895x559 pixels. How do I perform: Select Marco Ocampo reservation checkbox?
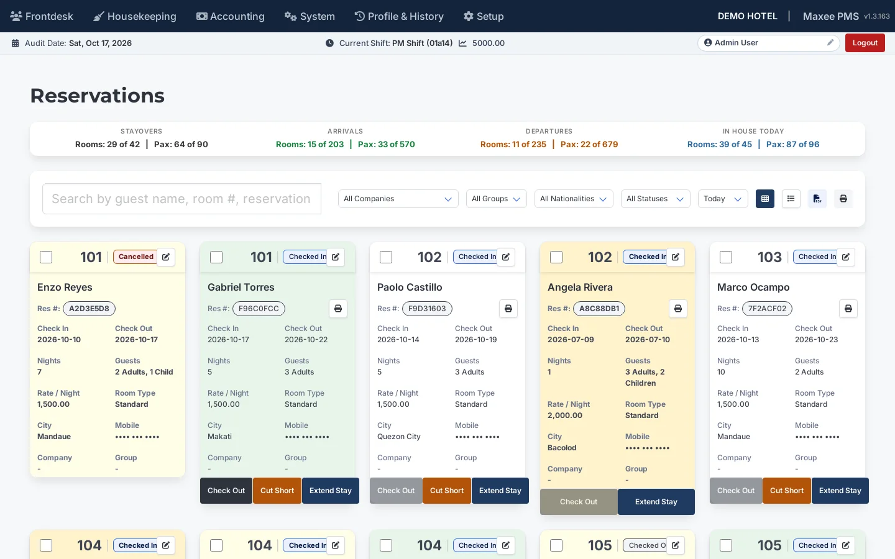pos(726,257)
